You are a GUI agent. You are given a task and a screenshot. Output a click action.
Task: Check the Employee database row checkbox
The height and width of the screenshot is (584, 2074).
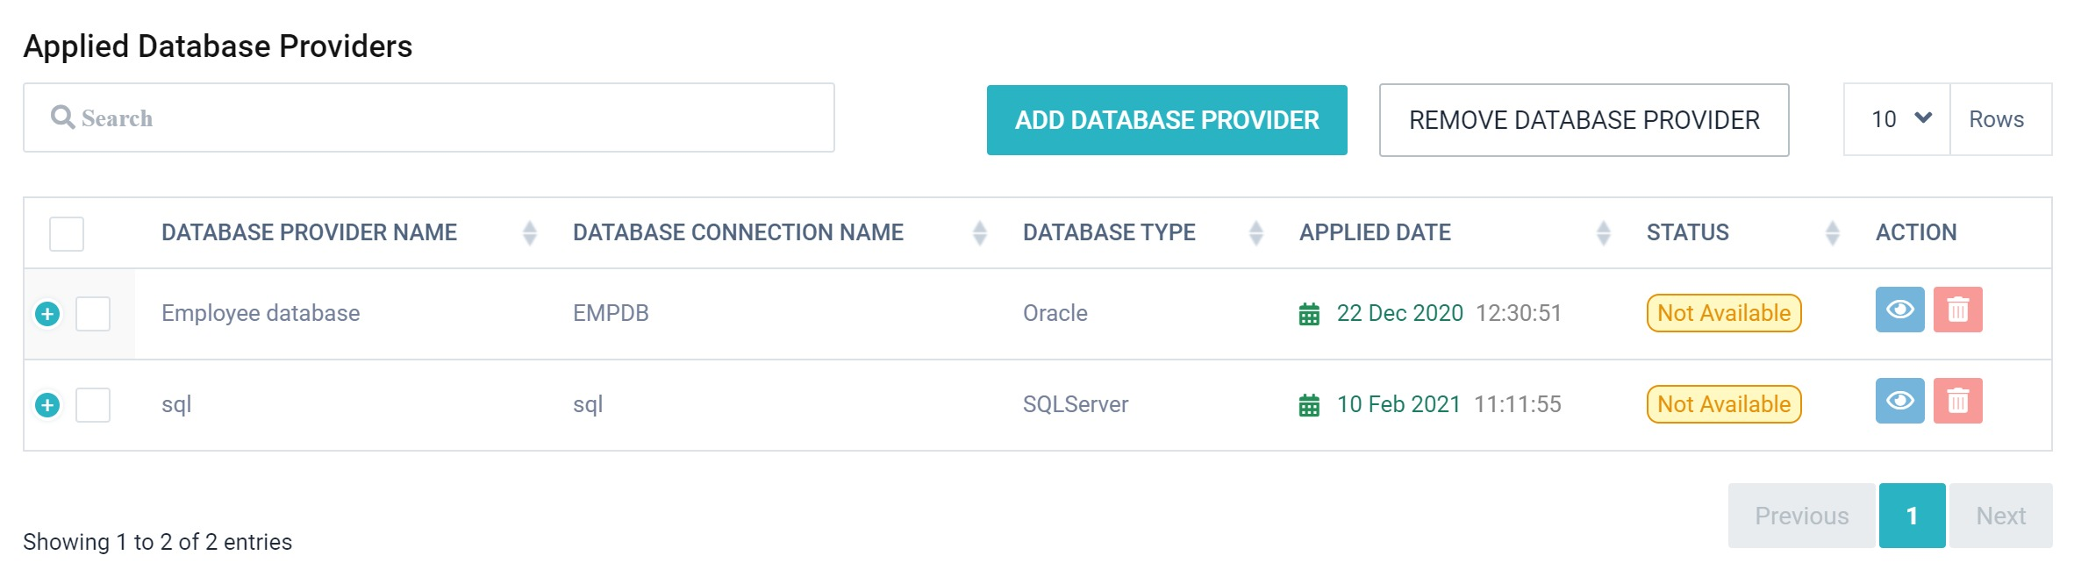pos(93,314)
